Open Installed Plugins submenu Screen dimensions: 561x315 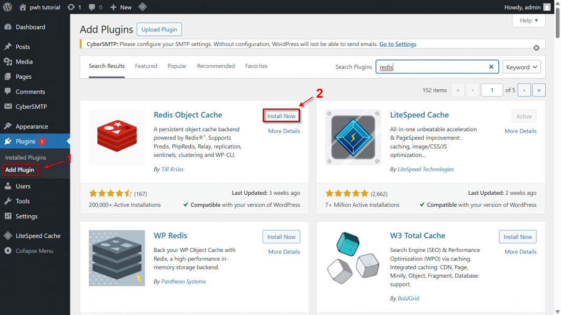click(26, 157)
